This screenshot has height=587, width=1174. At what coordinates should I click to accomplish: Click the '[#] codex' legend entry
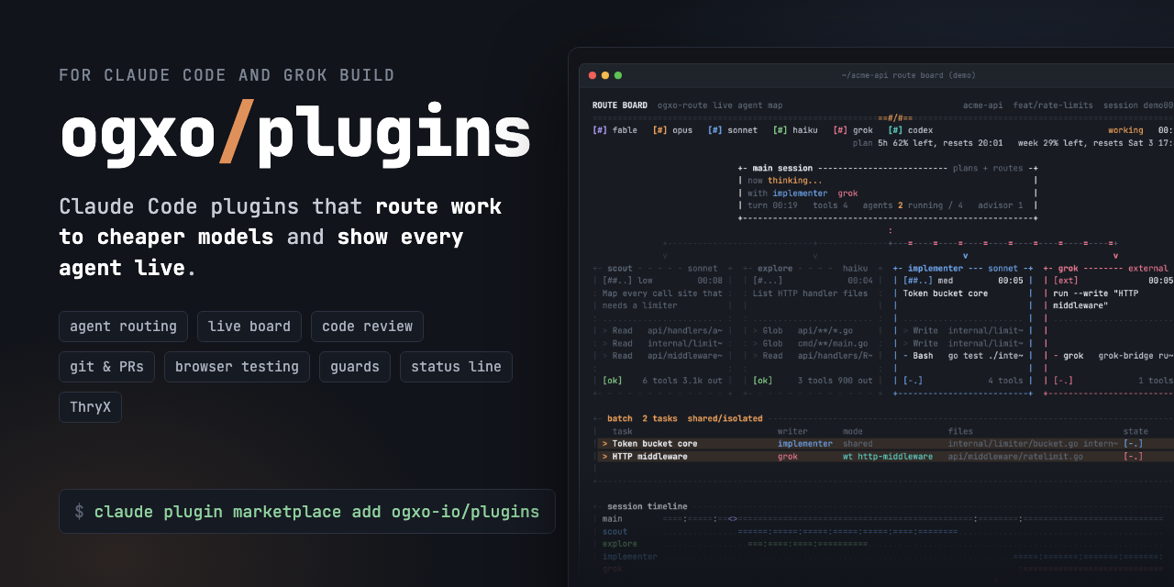(x=910, y=130)
